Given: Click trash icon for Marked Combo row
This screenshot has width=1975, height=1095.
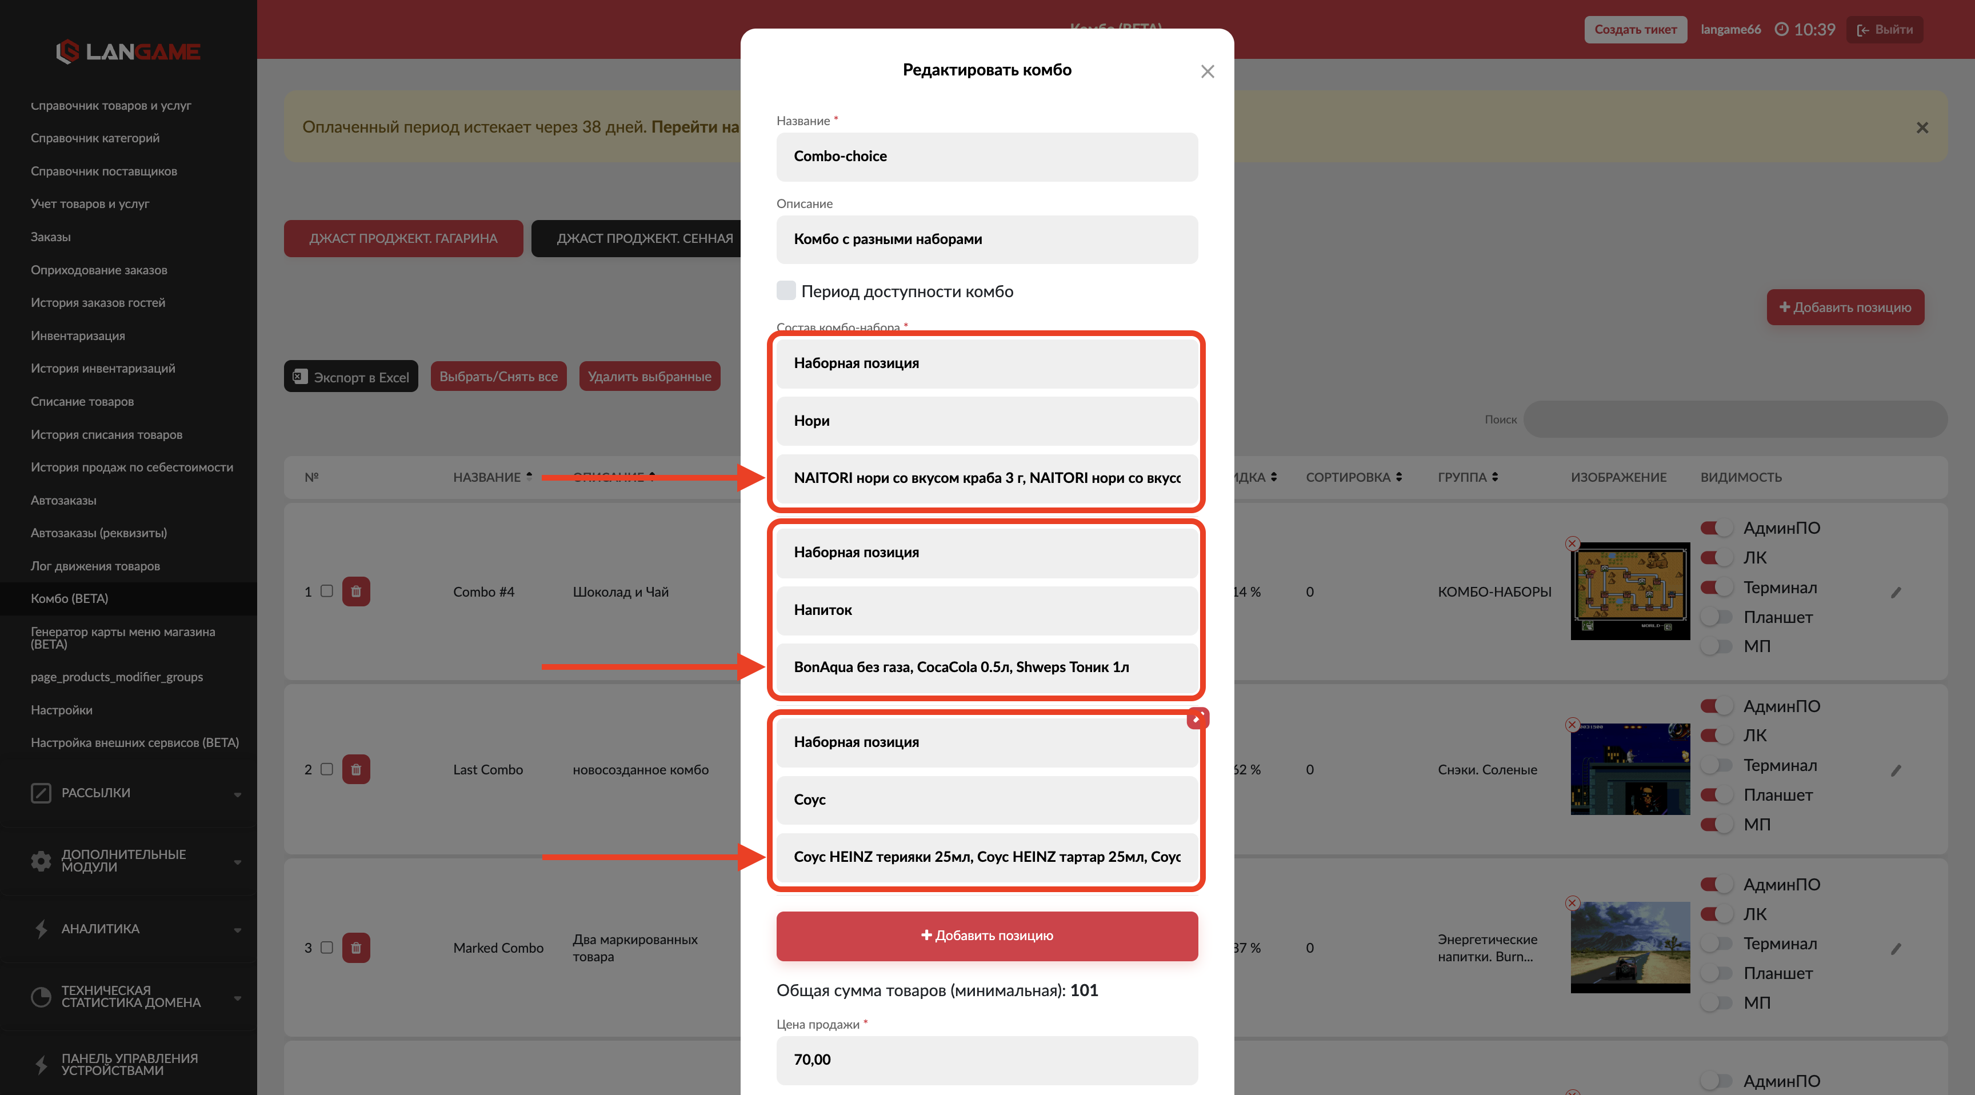Looking at the screenshot, I should coord(356,948).
